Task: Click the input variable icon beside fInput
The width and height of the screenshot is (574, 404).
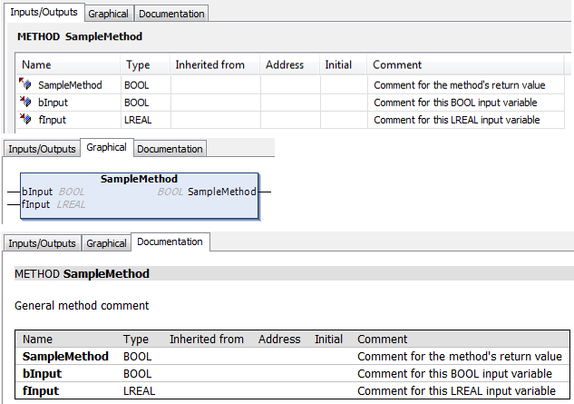Action: [25, 118]
